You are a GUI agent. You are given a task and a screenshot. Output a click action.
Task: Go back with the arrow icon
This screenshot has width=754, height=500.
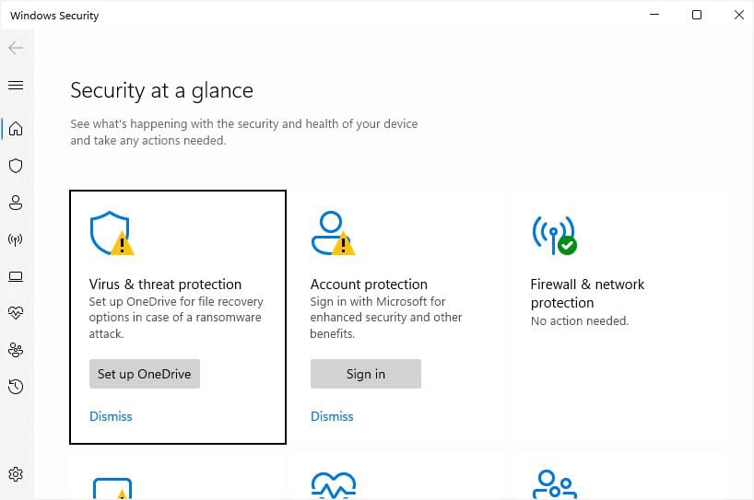(x=16, y=48)
